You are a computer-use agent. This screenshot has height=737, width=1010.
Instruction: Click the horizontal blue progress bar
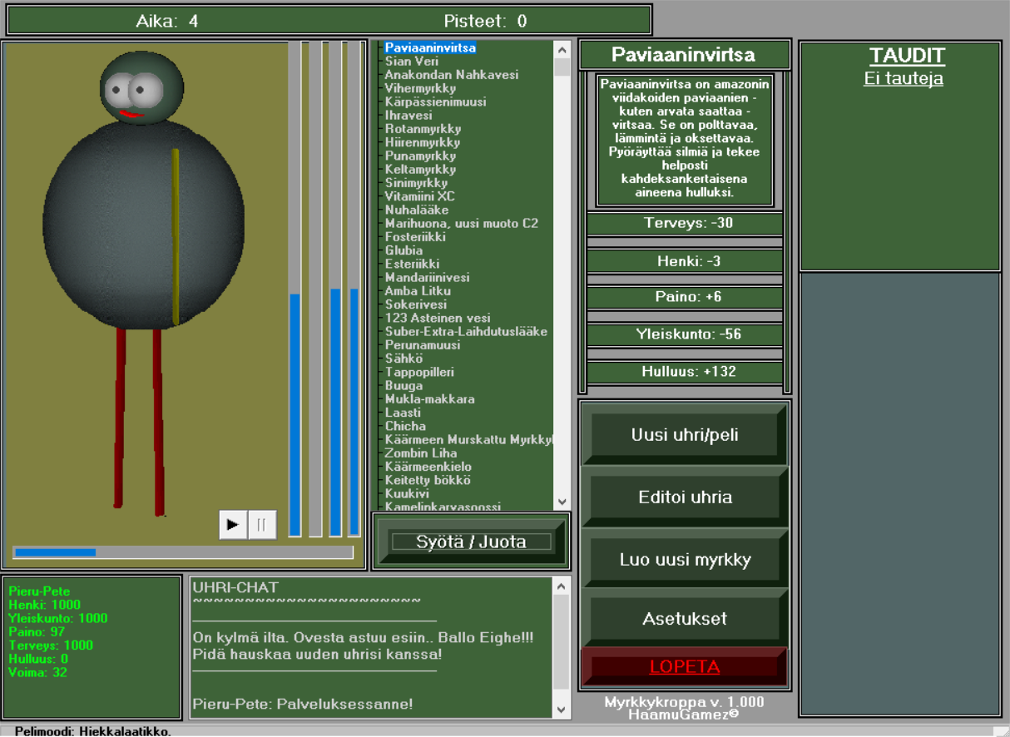(x=183, y=552)
